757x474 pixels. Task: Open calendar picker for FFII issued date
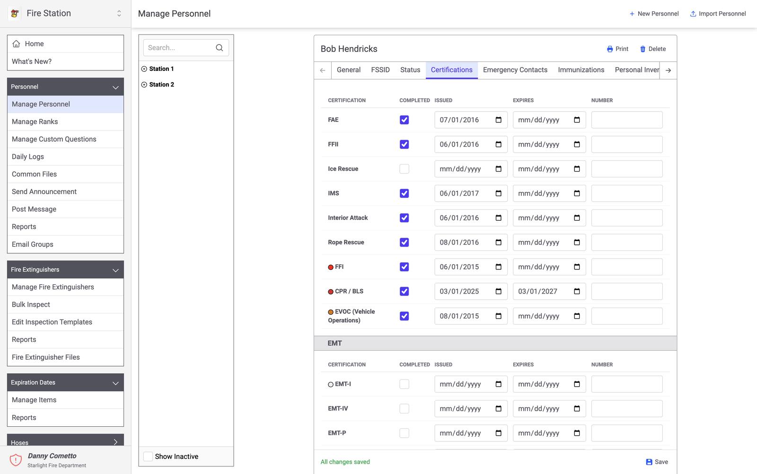(x=499, y=145)
